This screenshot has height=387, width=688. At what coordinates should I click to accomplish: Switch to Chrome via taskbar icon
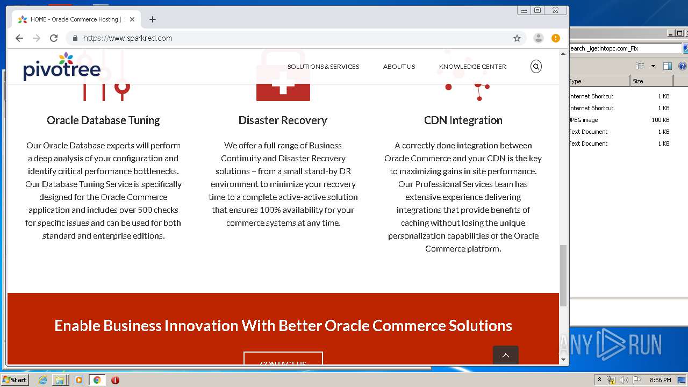(97, 380)
